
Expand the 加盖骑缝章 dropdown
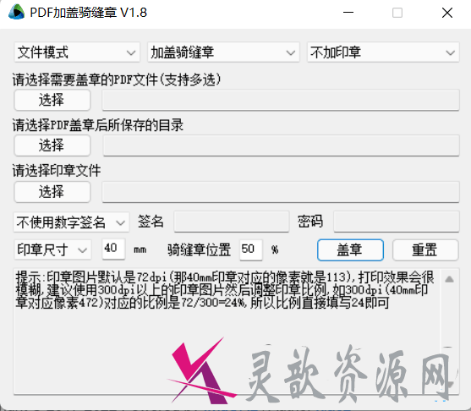[x=223, y=52]
